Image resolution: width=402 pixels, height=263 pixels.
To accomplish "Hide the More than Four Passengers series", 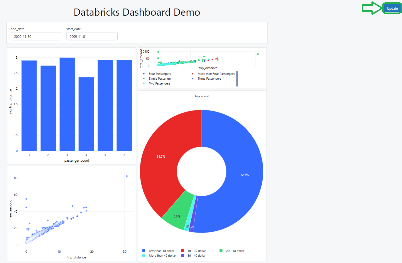I will coord(216,73).
